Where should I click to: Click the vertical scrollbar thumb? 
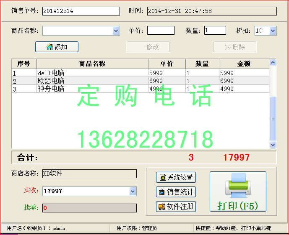273,119
